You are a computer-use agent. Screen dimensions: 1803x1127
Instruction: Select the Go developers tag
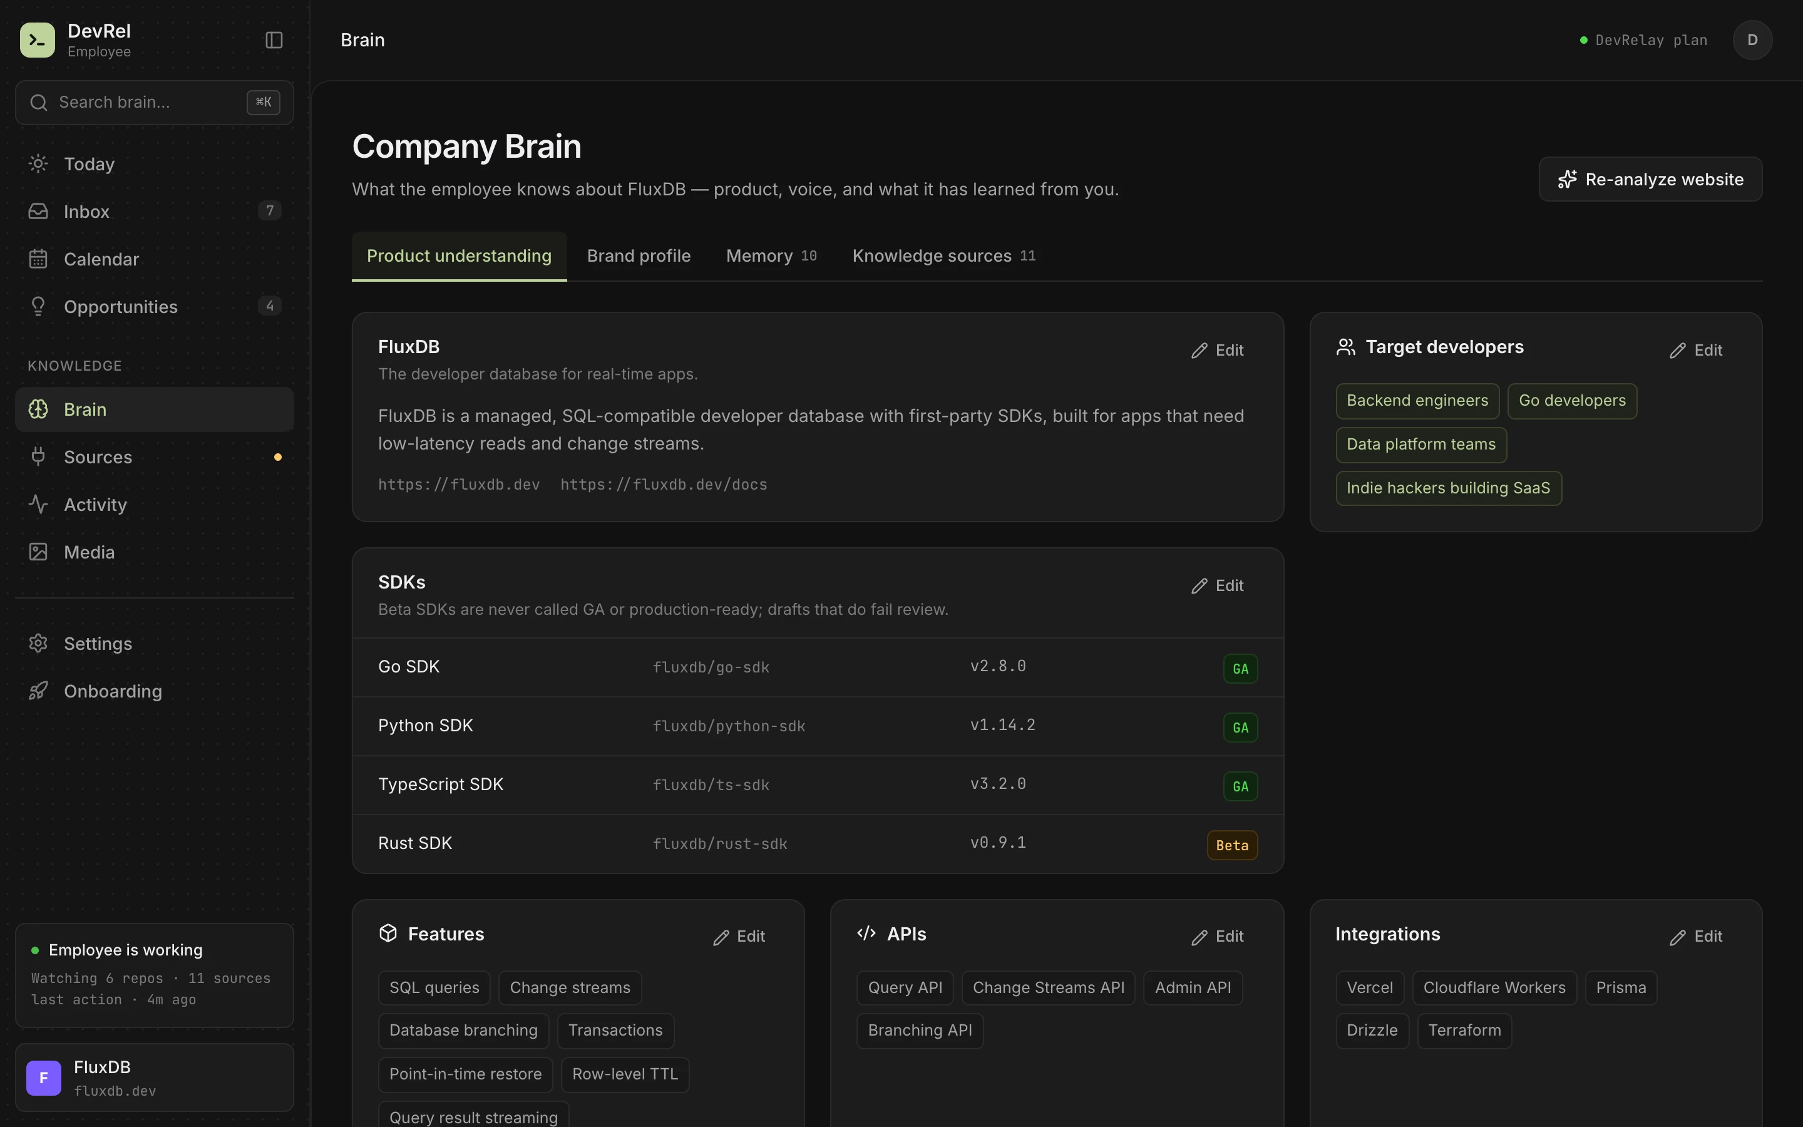click(x=1572, y=401)
